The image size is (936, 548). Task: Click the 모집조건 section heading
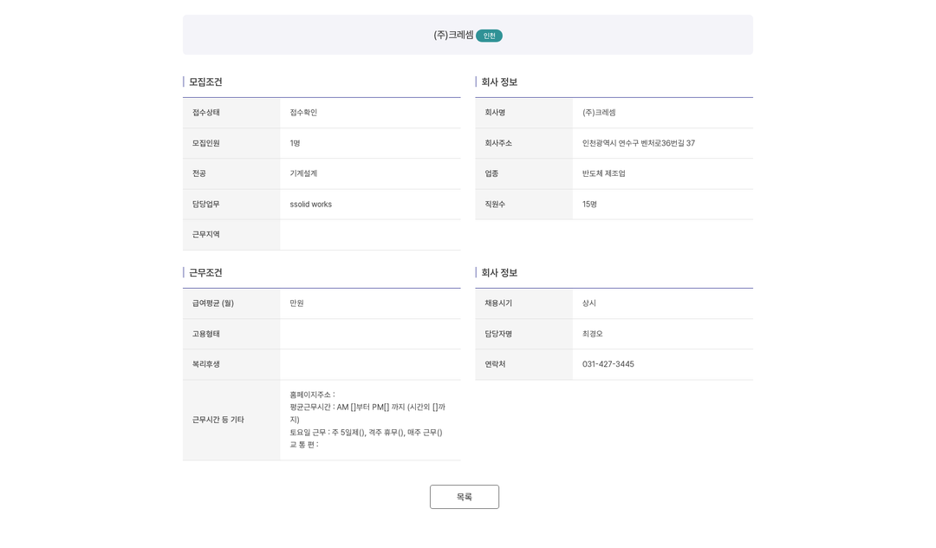(x=205, y=82)
